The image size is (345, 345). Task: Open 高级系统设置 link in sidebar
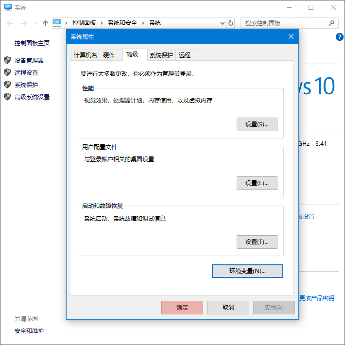32,97
